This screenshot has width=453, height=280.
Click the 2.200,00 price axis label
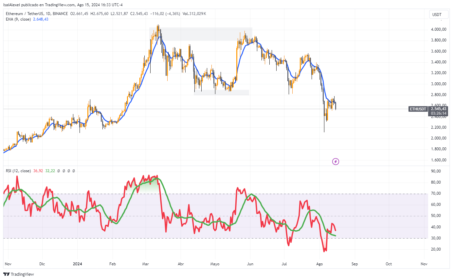tap(439, 127)
